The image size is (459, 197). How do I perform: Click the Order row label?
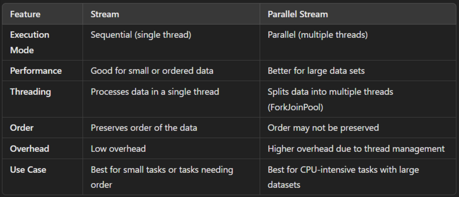21,128
